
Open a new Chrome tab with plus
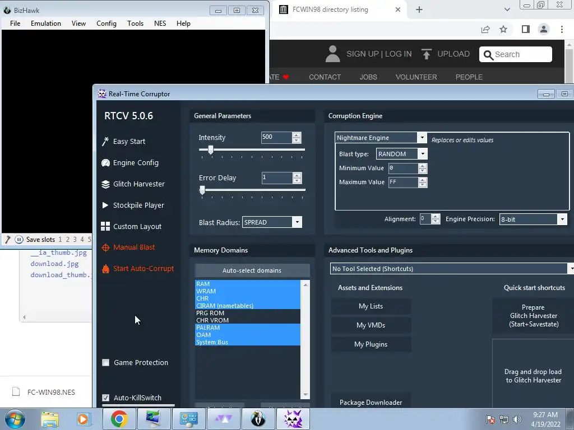419,10
